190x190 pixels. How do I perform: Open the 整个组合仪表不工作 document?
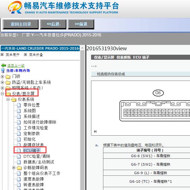point(42,173)
